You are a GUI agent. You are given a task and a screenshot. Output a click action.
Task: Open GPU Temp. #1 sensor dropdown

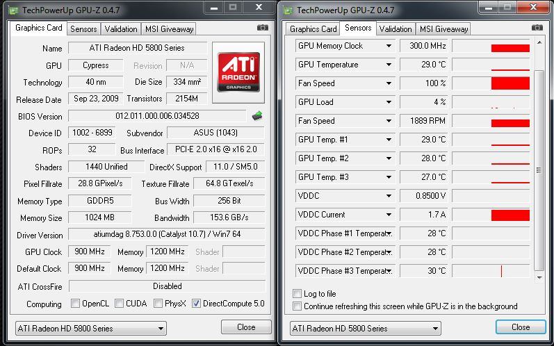tap(389, 140)
